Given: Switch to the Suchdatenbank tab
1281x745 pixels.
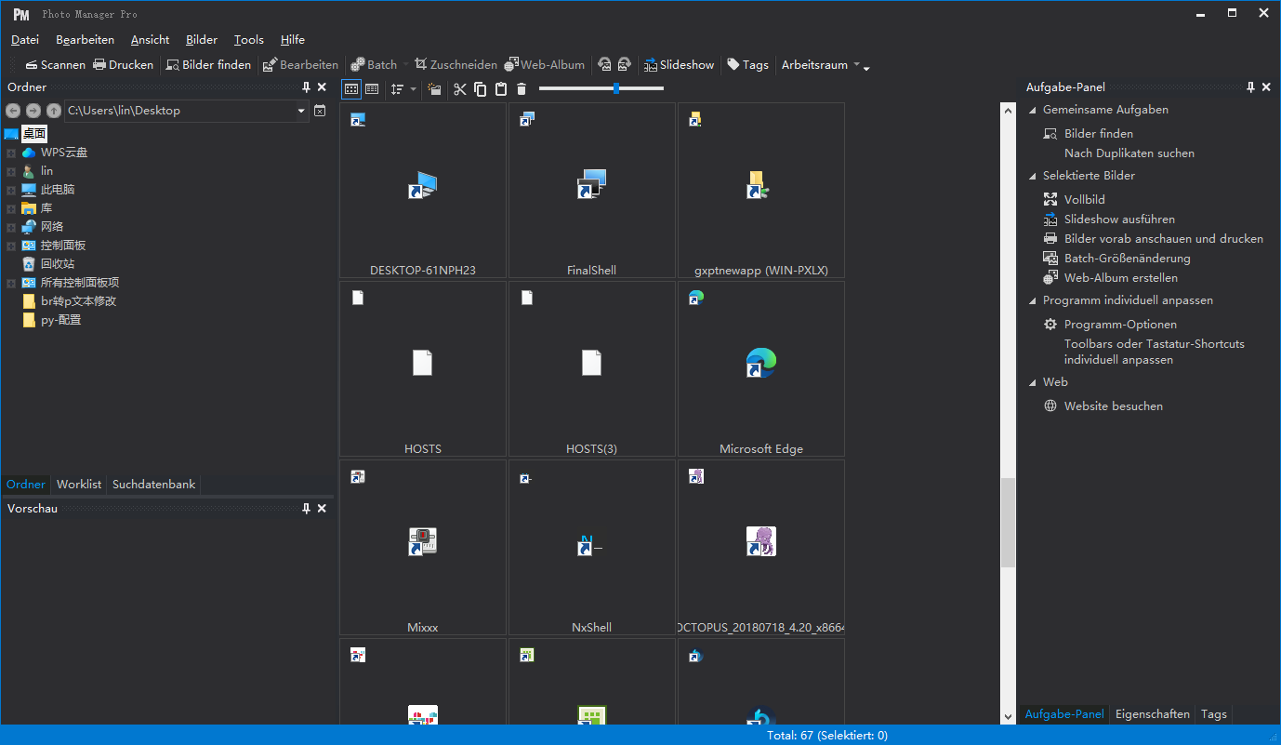Looking at the screenshot, I should [x=153, y=485].
